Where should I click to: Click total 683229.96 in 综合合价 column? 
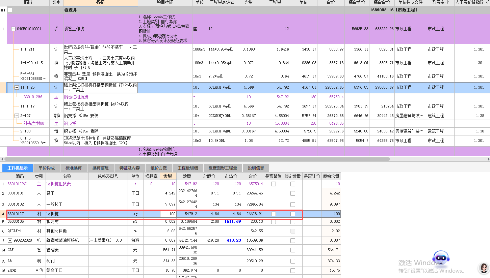tap(384, 29)
